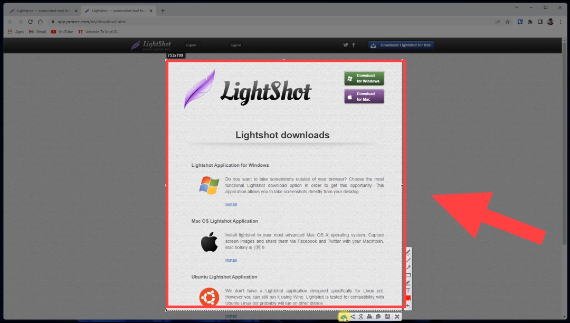Open the browser home page
Viewport: 570px width, 323px height.
(40, 22)
